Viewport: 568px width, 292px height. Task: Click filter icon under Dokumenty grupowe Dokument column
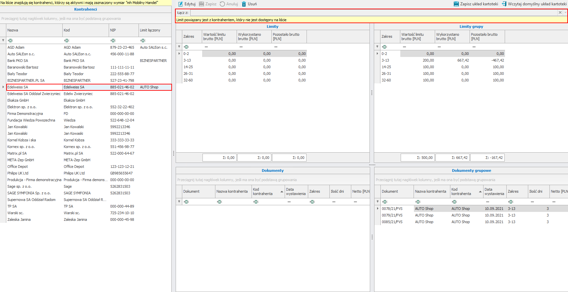(385, 202)
